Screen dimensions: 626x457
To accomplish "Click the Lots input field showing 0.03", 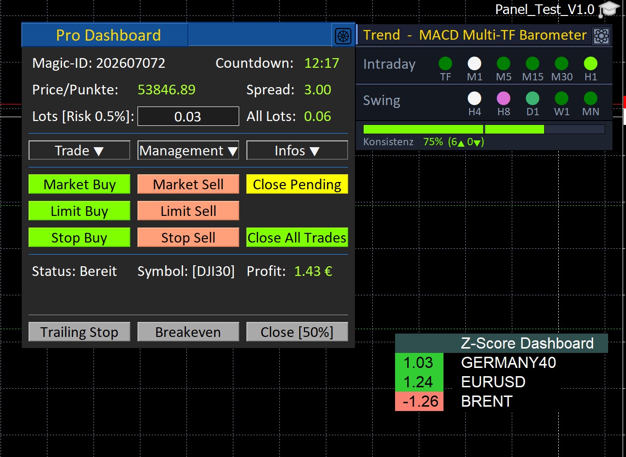I will (x=188, y=116).
